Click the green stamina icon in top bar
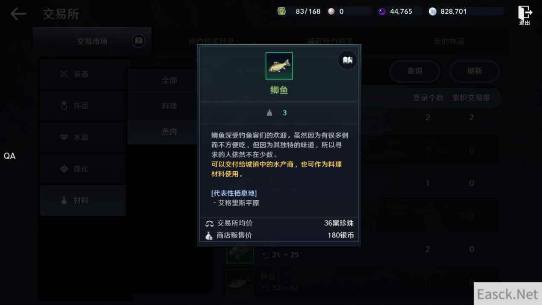542x305 pixels. click(281, 12)
